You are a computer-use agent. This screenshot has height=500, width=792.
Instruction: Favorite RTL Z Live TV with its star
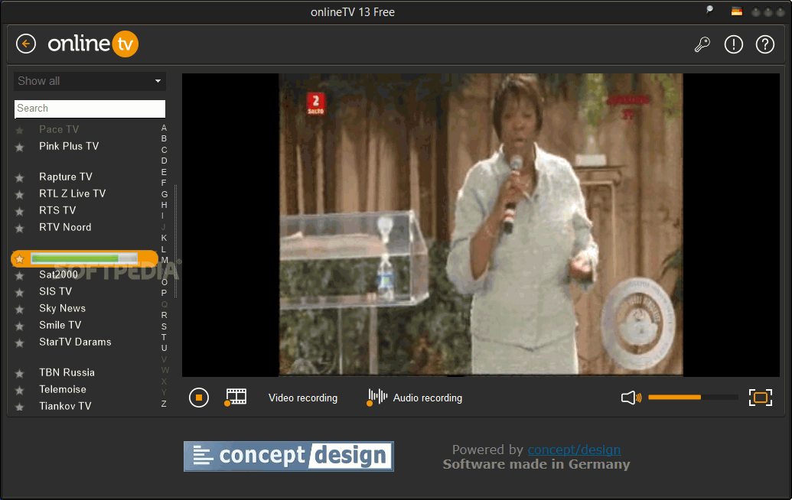point(20,194)
